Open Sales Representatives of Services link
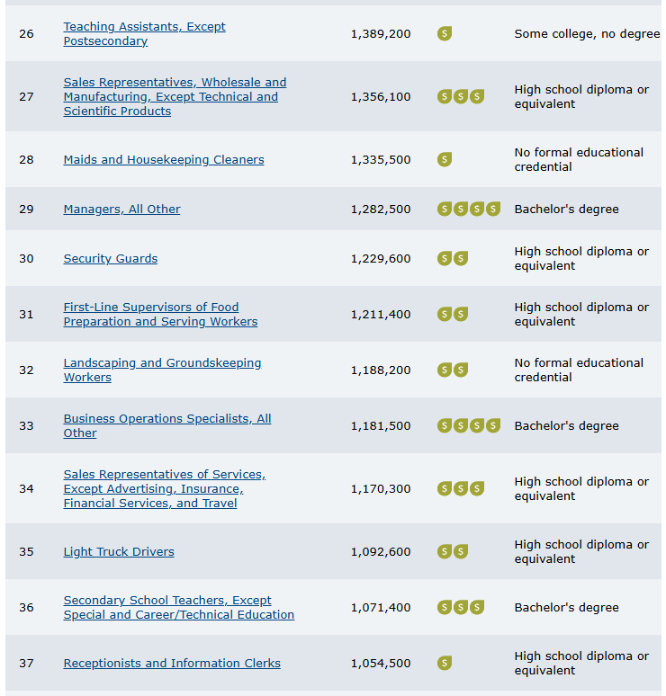The image size is (666, 696). coord(165,488)
